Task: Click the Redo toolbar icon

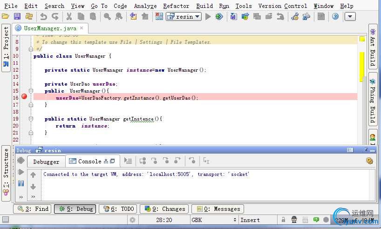Action: tap(55, 16)
